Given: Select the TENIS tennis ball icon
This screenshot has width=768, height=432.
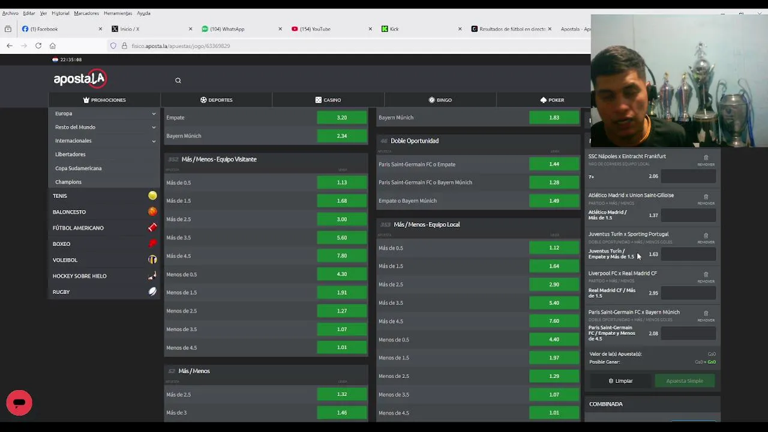Looking at the screenshot, I should [152, 196].
